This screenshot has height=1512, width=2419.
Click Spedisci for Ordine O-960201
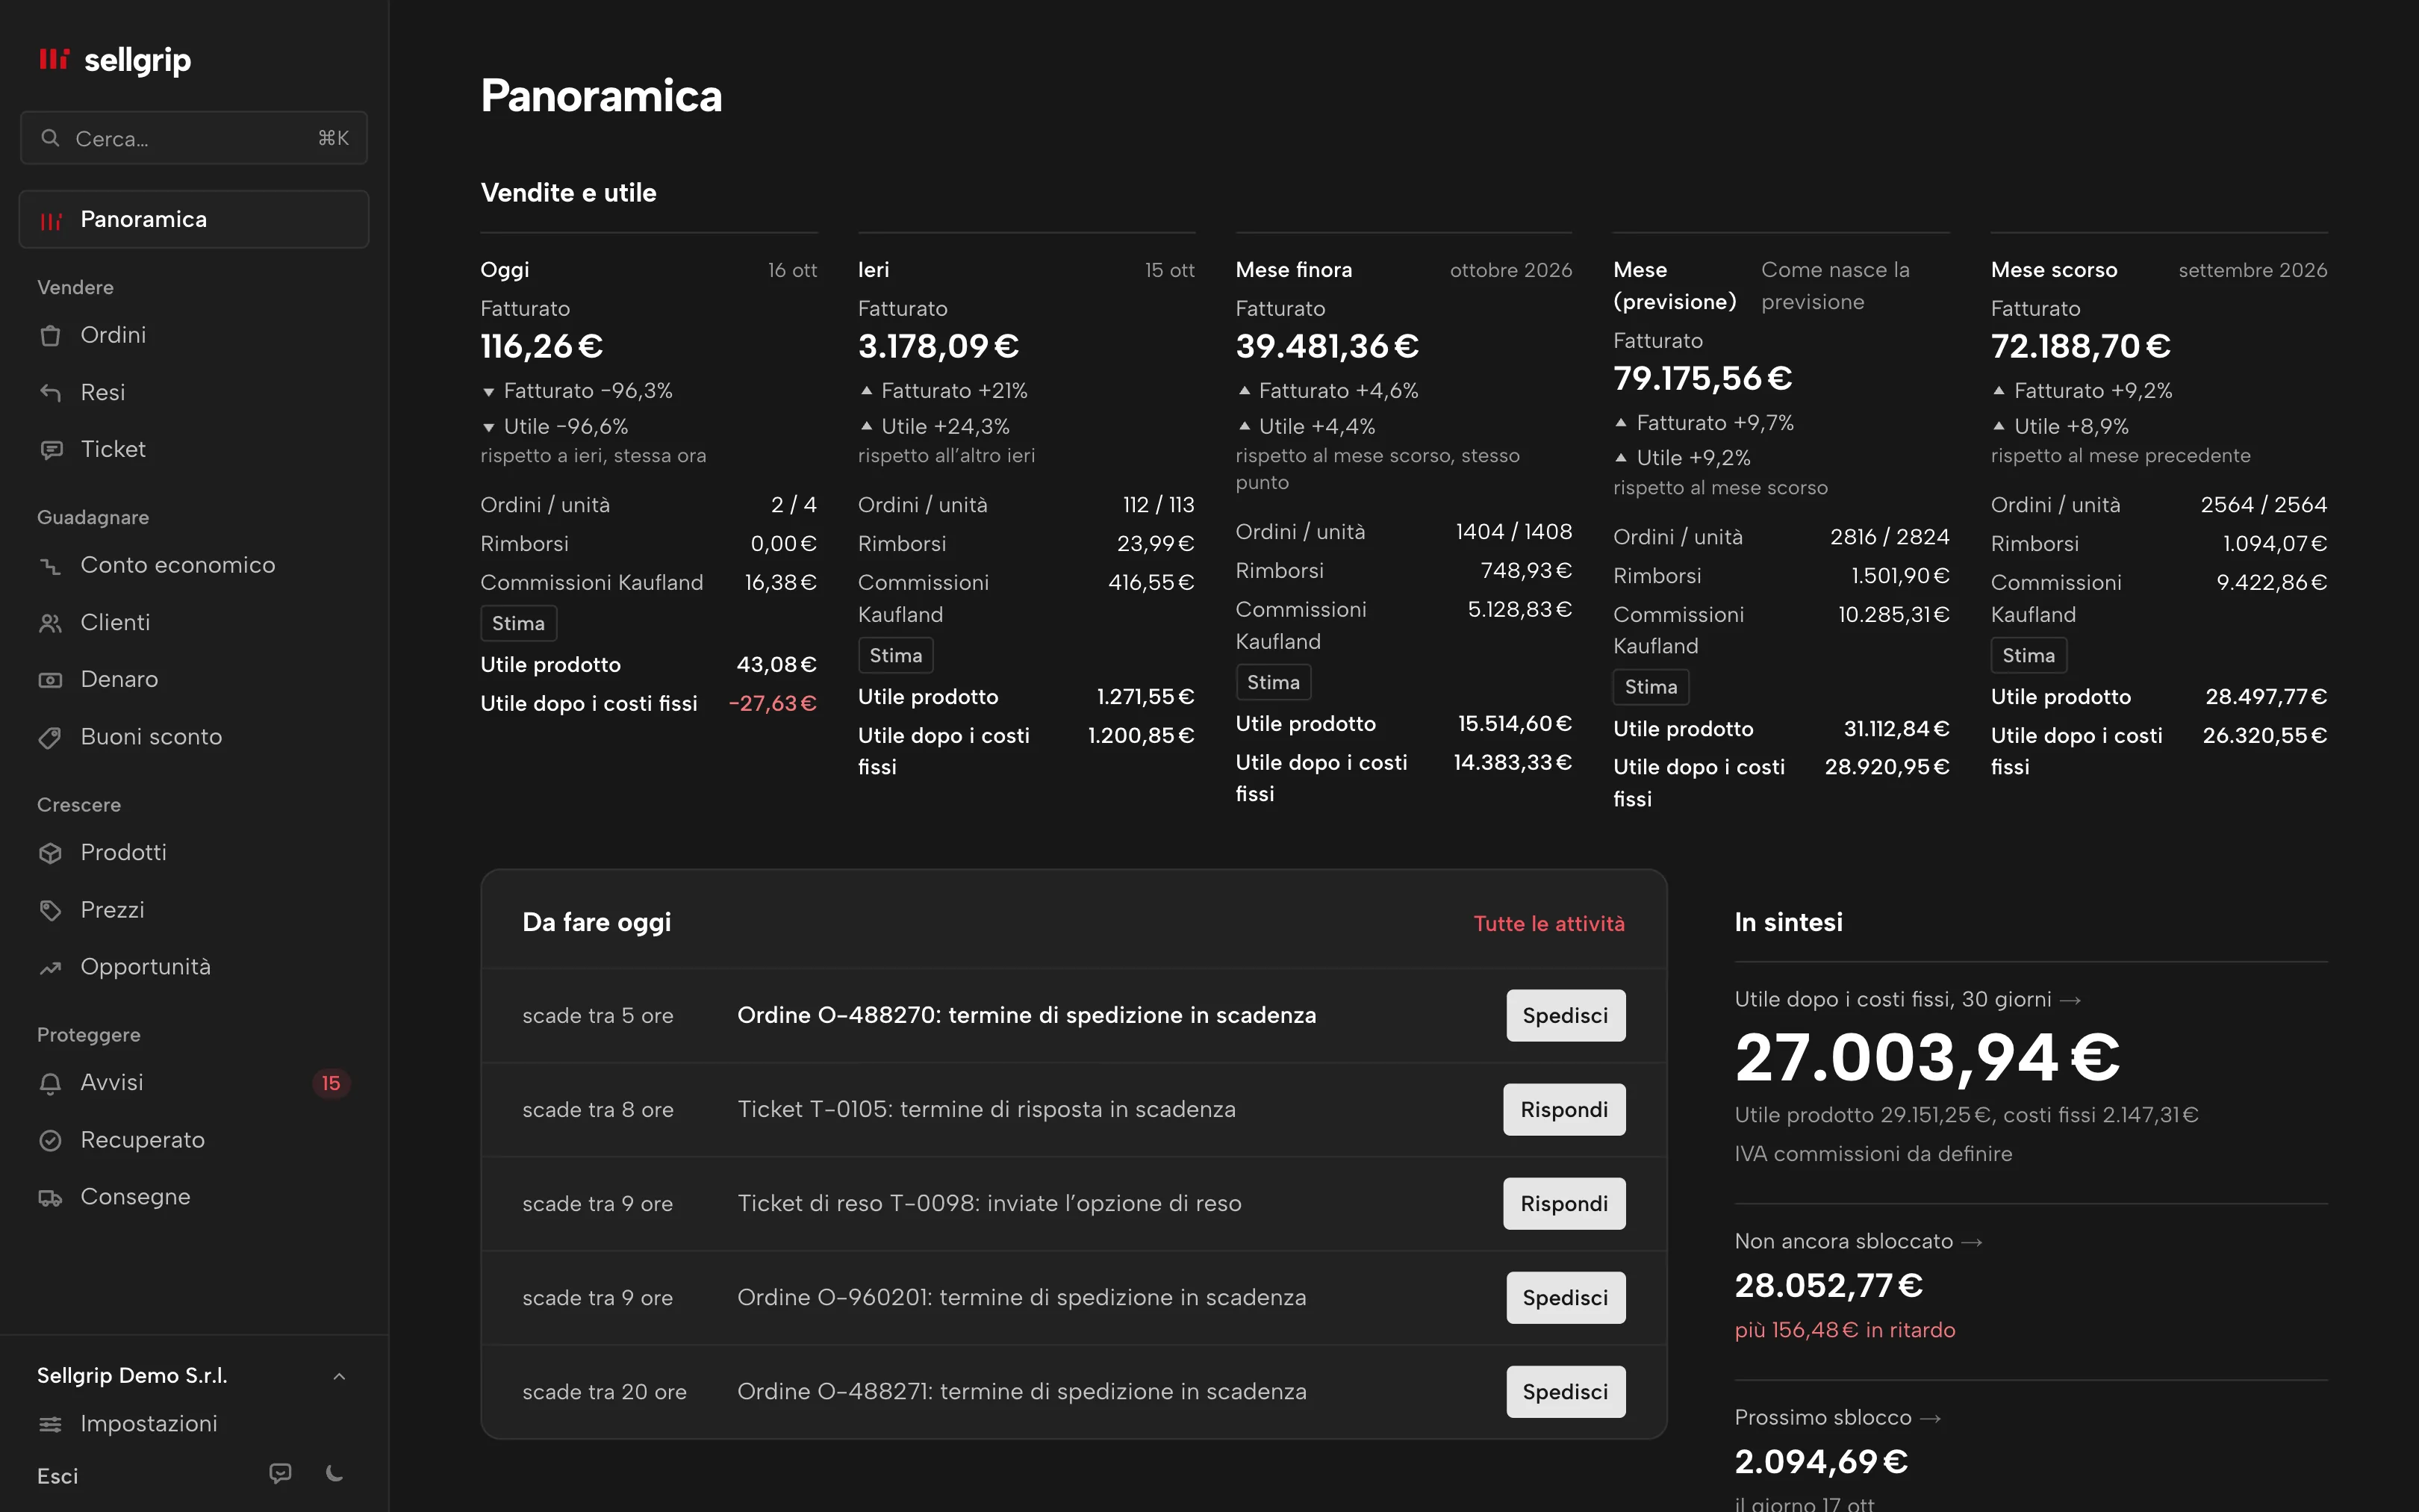(x=1566, y=1297)
